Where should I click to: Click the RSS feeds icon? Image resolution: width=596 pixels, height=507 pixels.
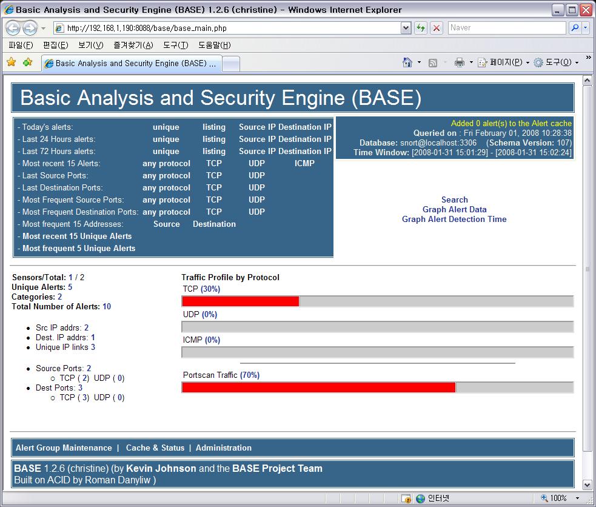click(432, 62)
